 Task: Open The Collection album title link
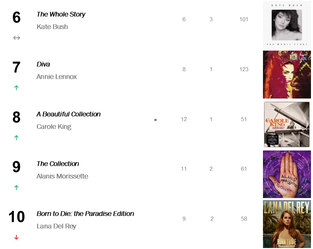[58, 164]
